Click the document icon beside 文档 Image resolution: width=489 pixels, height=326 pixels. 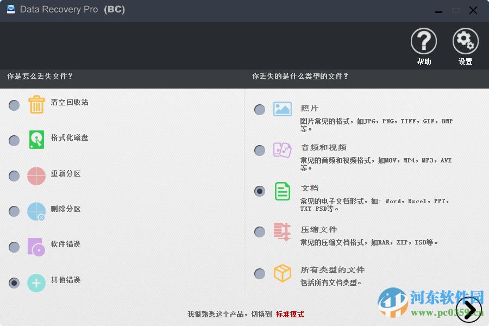tap(282, 191)
